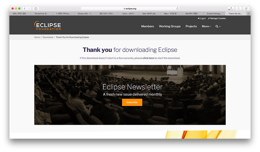This screenshot has width=260, height=152.
Task: Open the Projects menu item
Action: tap(191, 26)
